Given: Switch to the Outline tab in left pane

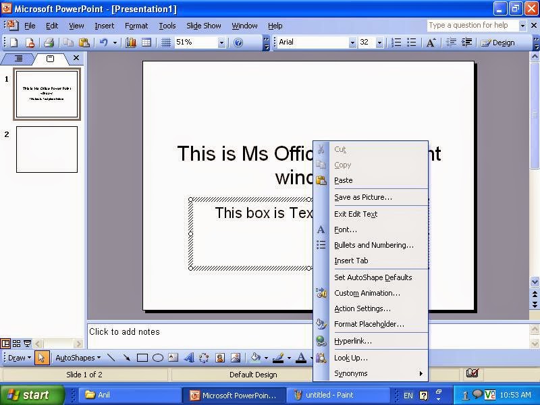Looking at the screenshot, I should coord(19,59).
